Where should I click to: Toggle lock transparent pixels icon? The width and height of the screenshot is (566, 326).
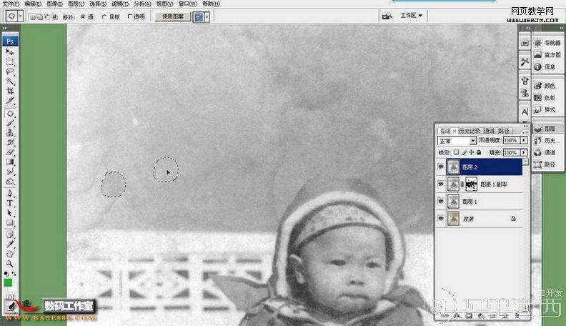(x=456, y=152)
